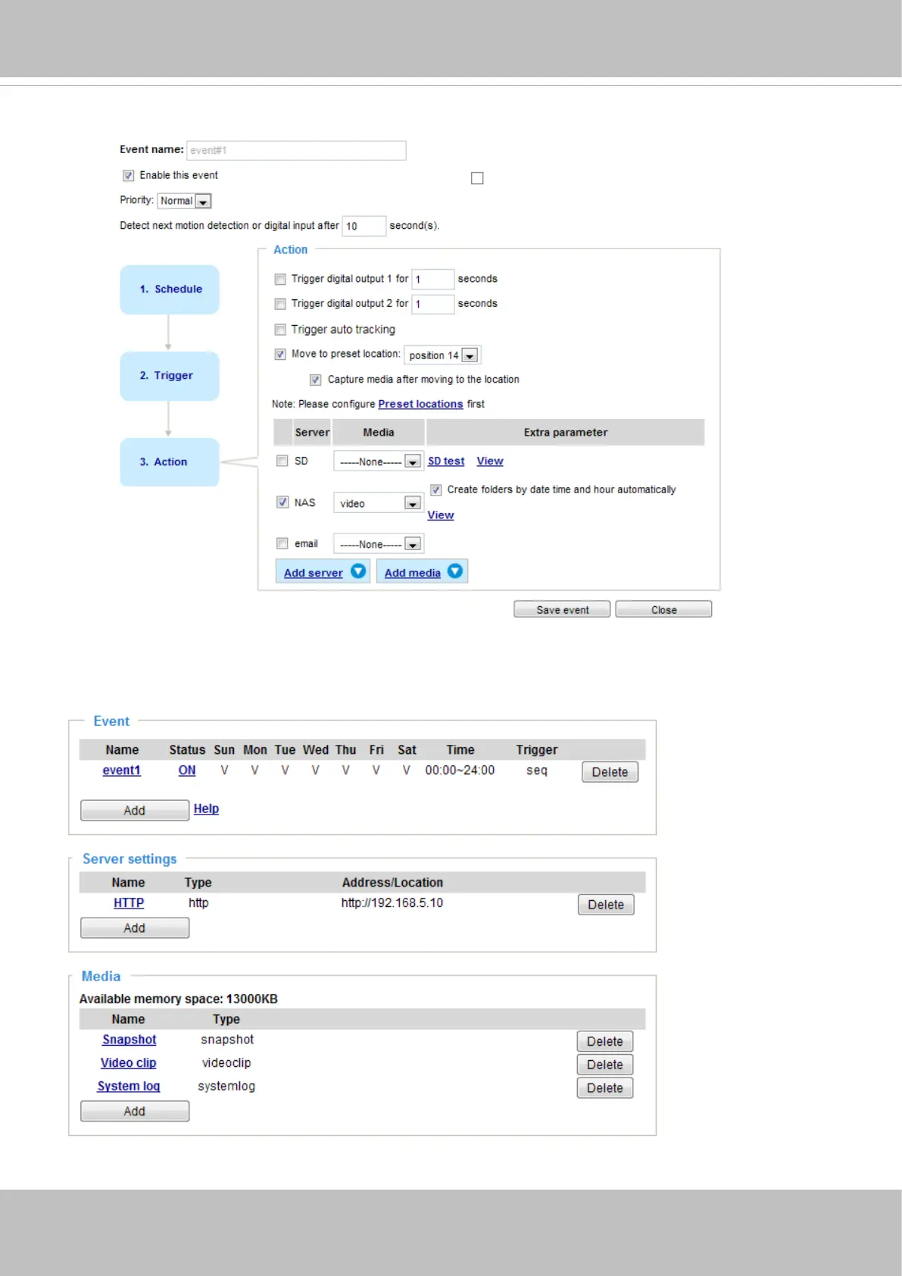Delete the event1 entry
902x1276 pixels.
pos(610,772)
